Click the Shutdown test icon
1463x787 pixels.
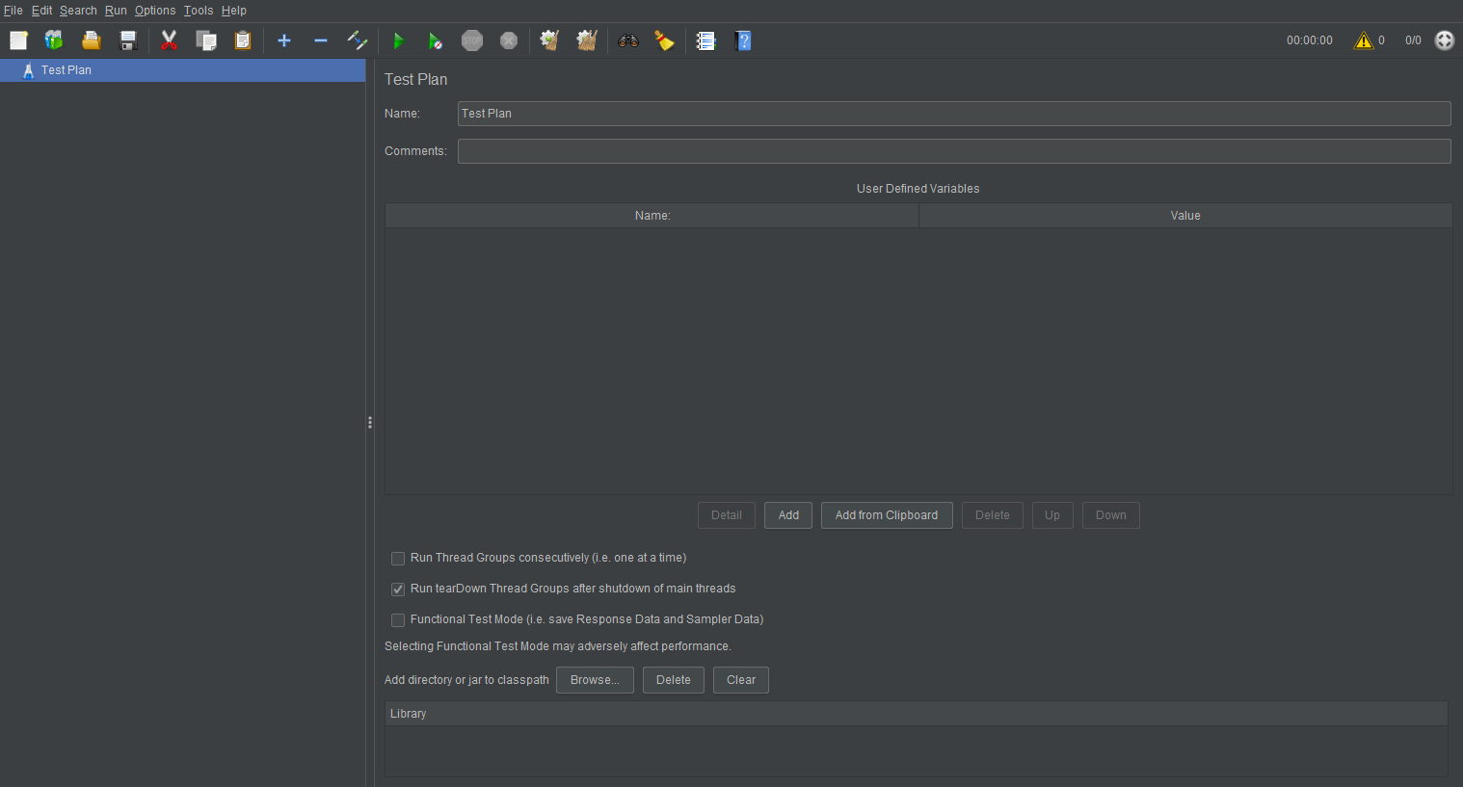[x=509, y=40]
